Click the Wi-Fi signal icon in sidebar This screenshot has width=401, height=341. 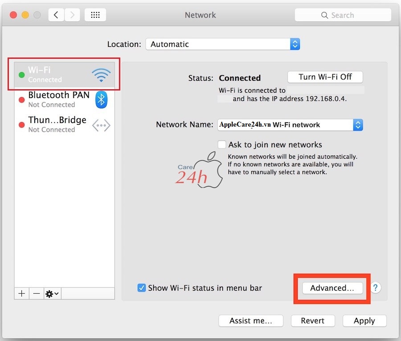tap(101, 75)
